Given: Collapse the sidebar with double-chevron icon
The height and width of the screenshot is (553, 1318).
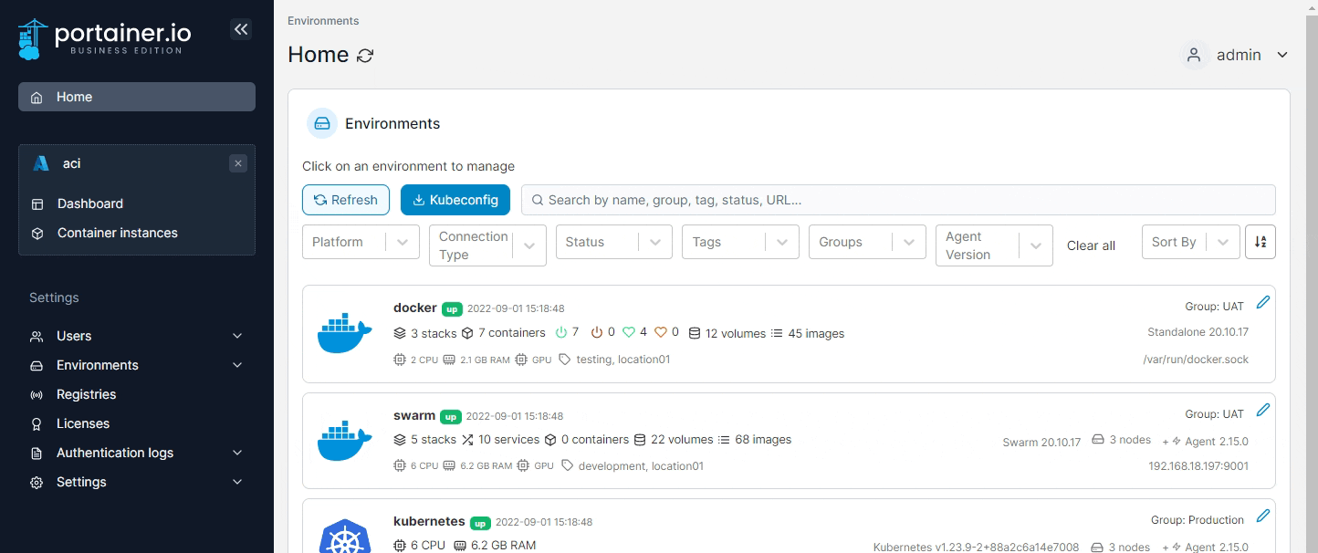Looking at the screenshot, I should 241,29.
